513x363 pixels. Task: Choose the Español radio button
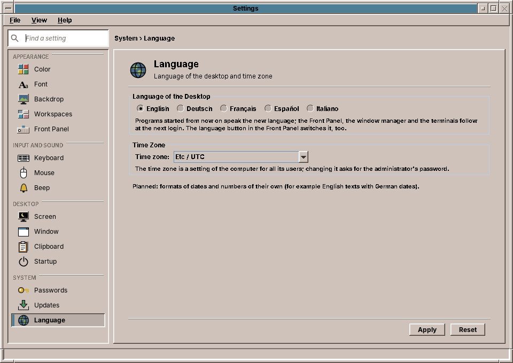268,108
